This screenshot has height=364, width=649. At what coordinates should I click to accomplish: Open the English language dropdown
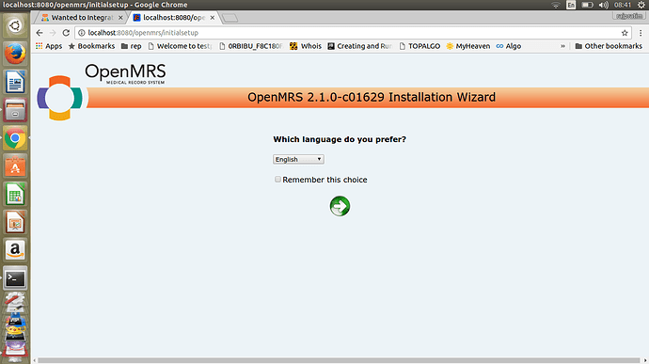(x=298, y=160)
